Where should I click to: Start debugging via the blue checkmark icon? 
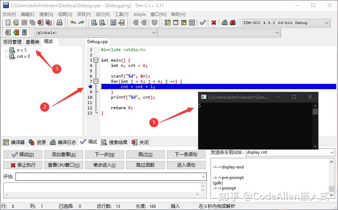click(x=202, y=23)
